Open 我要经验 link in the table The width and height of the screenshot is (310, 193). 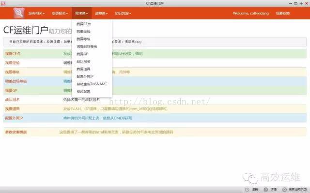pyautogui.click(x=12, y=63)
